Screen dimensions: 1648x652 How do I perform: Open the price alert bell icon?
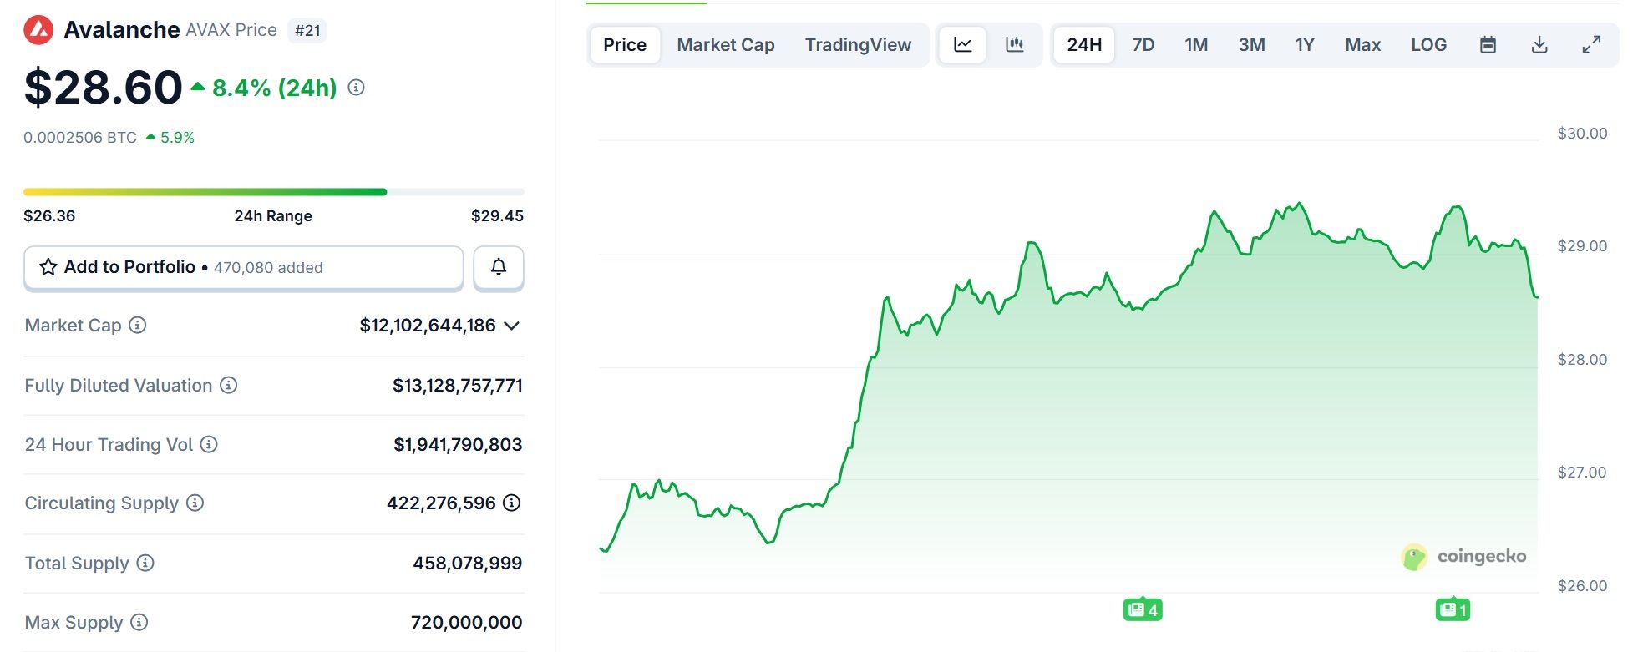(499, 267)
